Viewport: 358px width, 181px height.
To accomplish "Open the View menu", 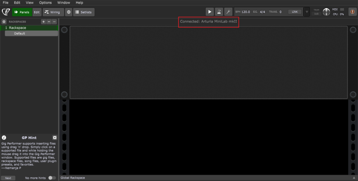I will (x=30, y=3).
